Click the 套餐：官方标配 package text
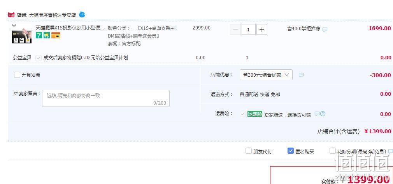Image resolution: width=393 pixels, height=184 pixels. [124, 44]
